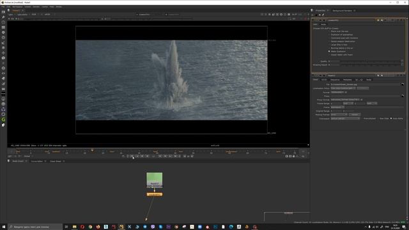Click the orange current frame marker on timeline

92,151
